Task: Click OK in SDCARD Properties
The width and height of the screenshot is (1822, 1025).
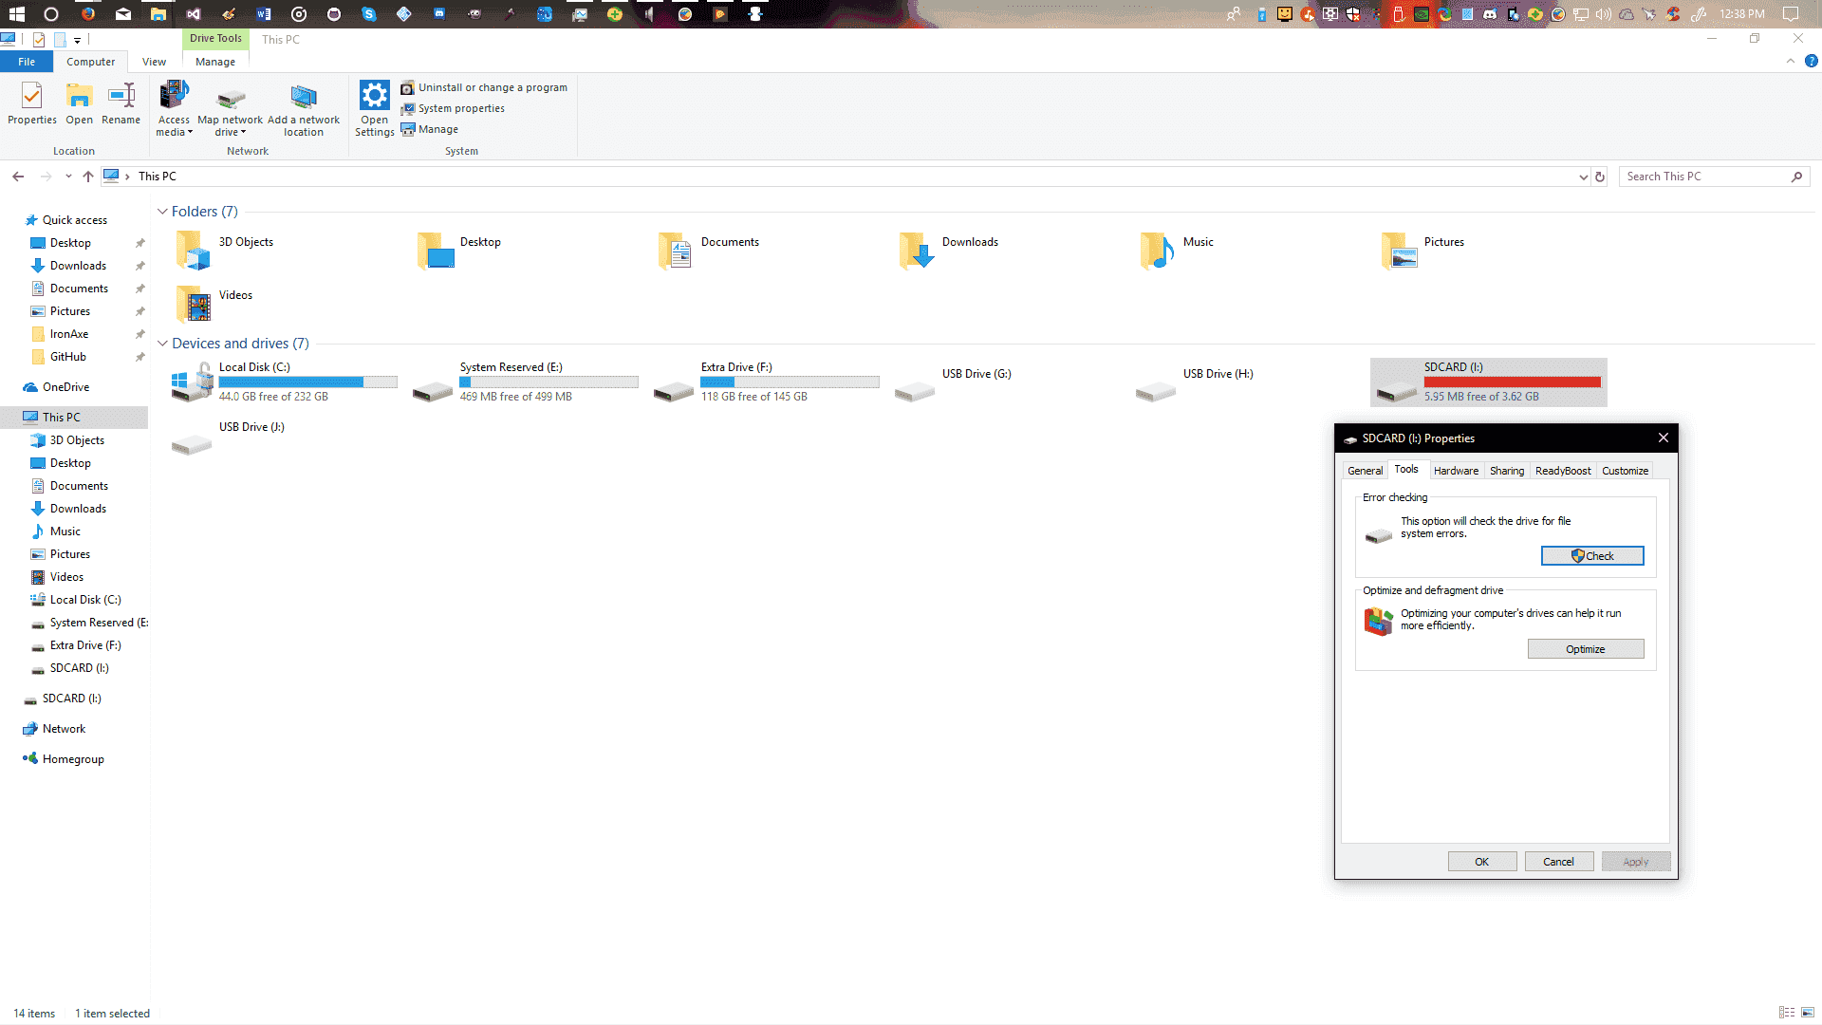Action: 1482,862
